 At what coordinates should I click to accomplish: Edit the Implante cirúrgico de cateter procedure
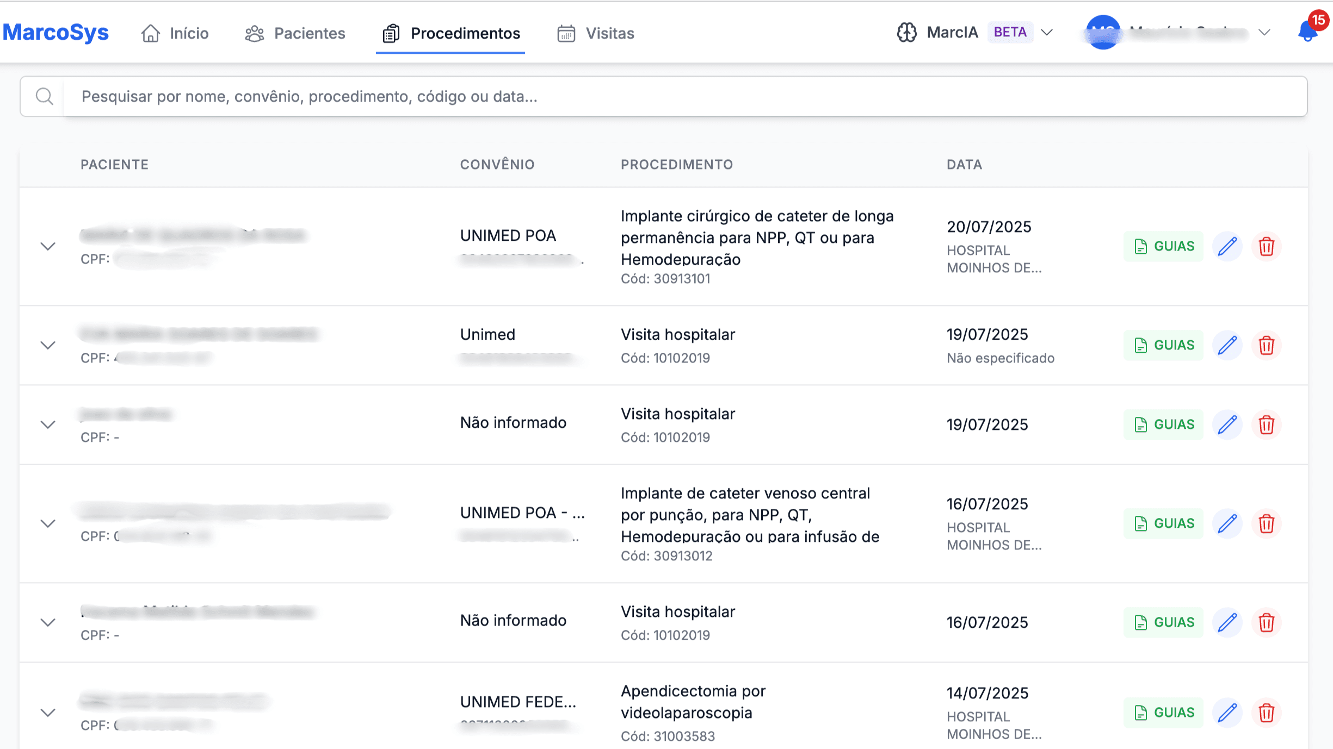click(x=1227, y=246)
